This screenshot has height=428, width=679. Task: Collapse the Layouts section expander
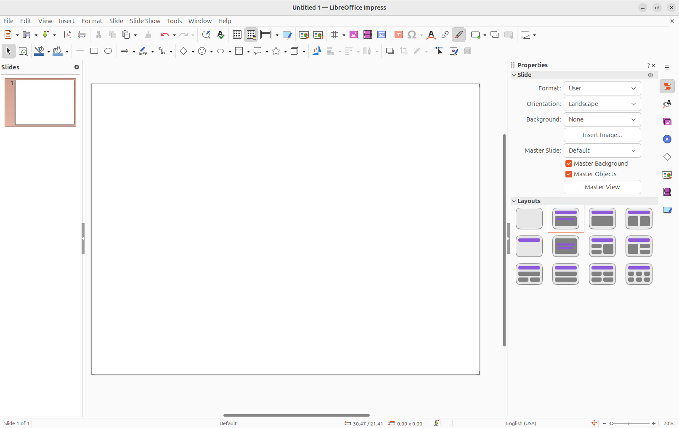(x=514, y=201)
